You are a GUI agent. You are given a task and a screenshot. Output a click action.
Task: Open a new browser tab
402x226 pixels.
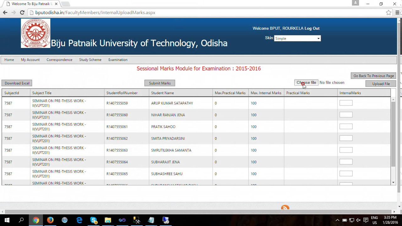click(65, 4)
